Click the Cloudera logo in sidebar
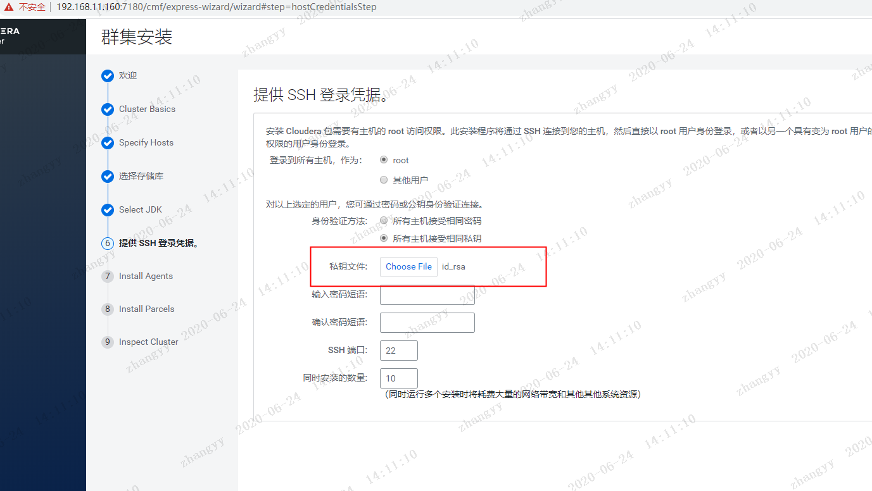Viewport: 872px width, 491px height. point(10,36)
